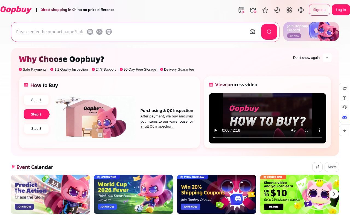Click the Safe Payments label
The width and height of the screenshot is (350, 219).
34,70
